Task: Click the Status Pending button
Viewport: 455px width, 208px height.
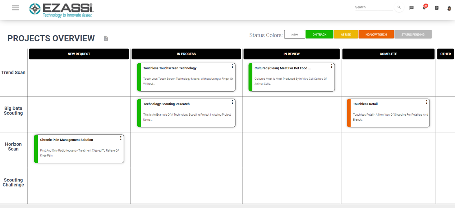Action: (x=413, y=34)
